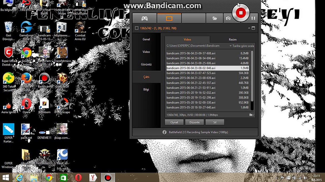This screenshot has height=182, width=325.
Task: Open Internet Explorer from taskbar
Action: click(x=19, y=178)
